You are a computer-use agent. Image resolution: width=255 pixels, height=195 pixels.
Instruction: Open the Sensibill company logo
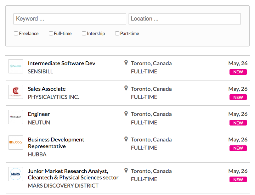(16, 66)
